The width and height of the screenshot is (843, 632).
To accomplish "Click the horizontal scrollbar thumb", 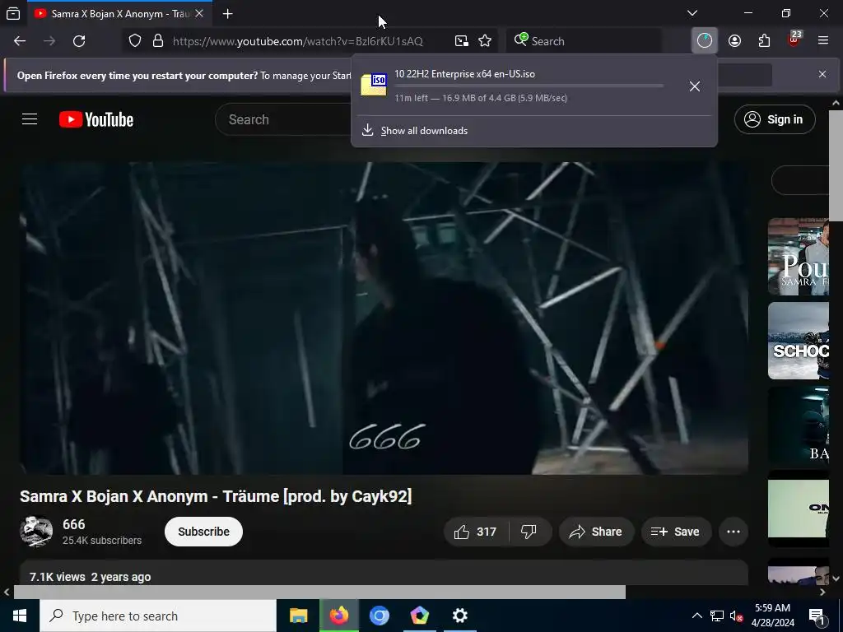I will pyautogui.click(x=319, y=592).
